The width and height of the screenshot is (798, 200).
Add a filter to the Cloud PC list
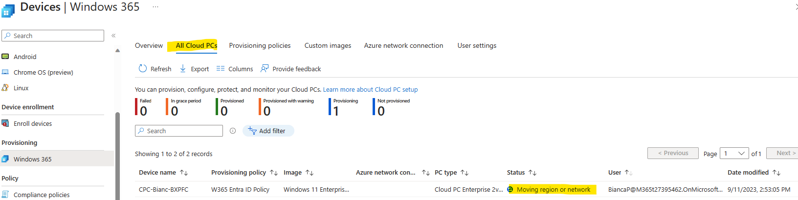click(268, 131)
